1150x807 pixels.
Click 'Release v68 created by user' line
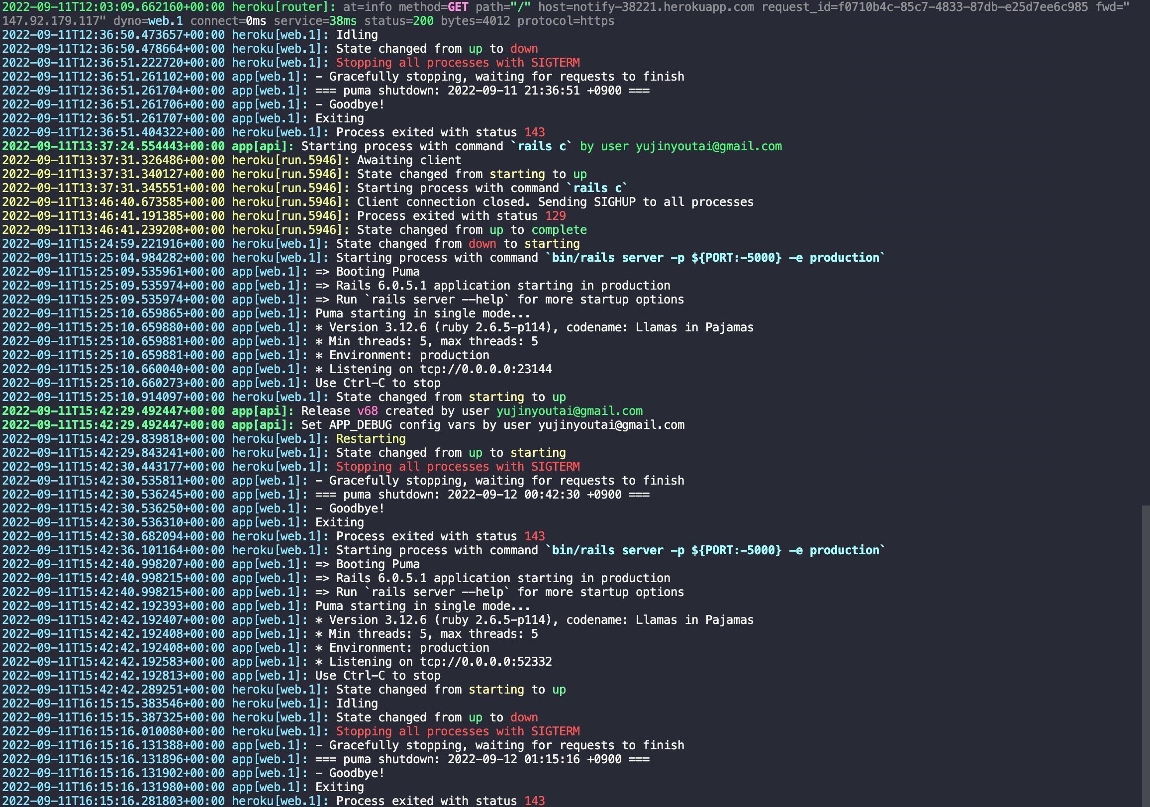tap(322, 411)
